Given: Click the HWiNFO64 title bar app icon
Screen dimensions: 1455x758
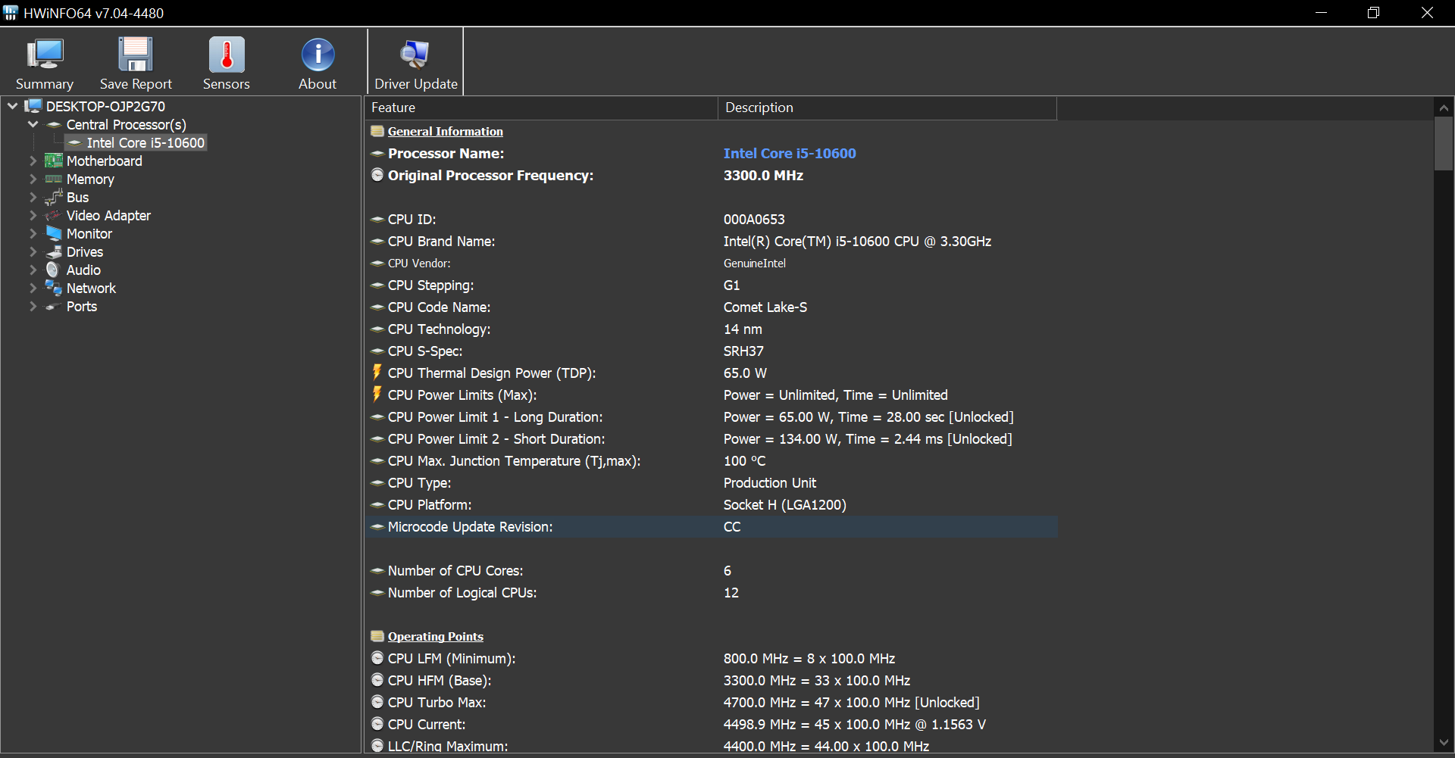Looking at the screenshot, I should (x=11, y=13).
